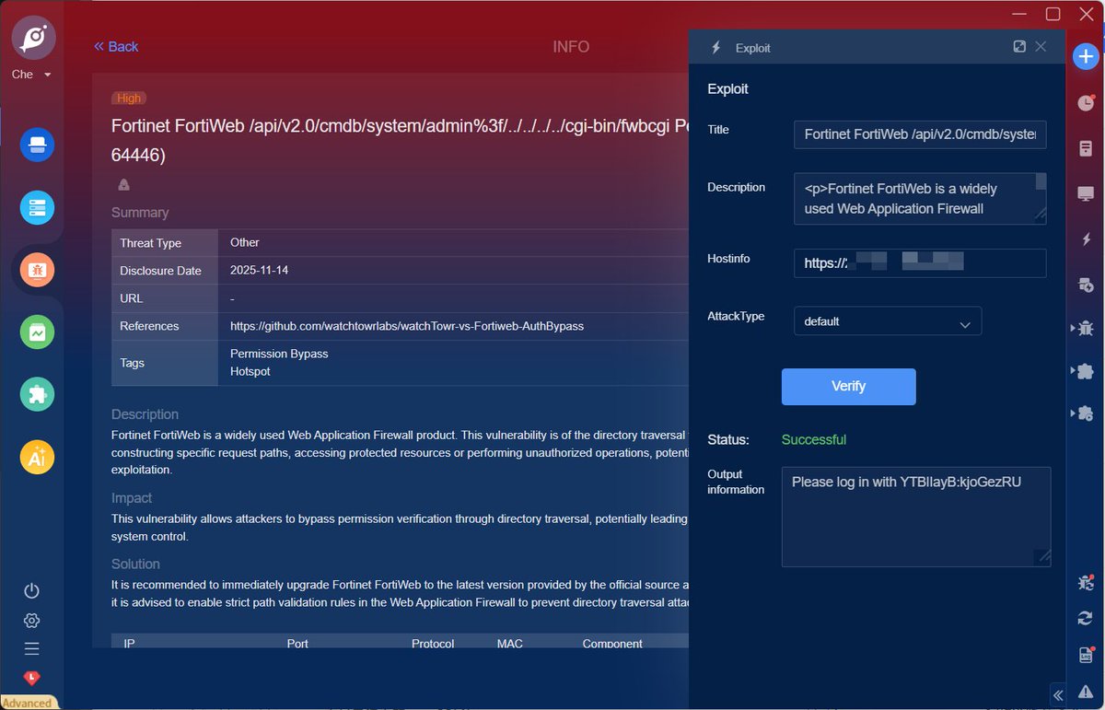Open the Reports chart icon in left sidebar

click(38, 332)
